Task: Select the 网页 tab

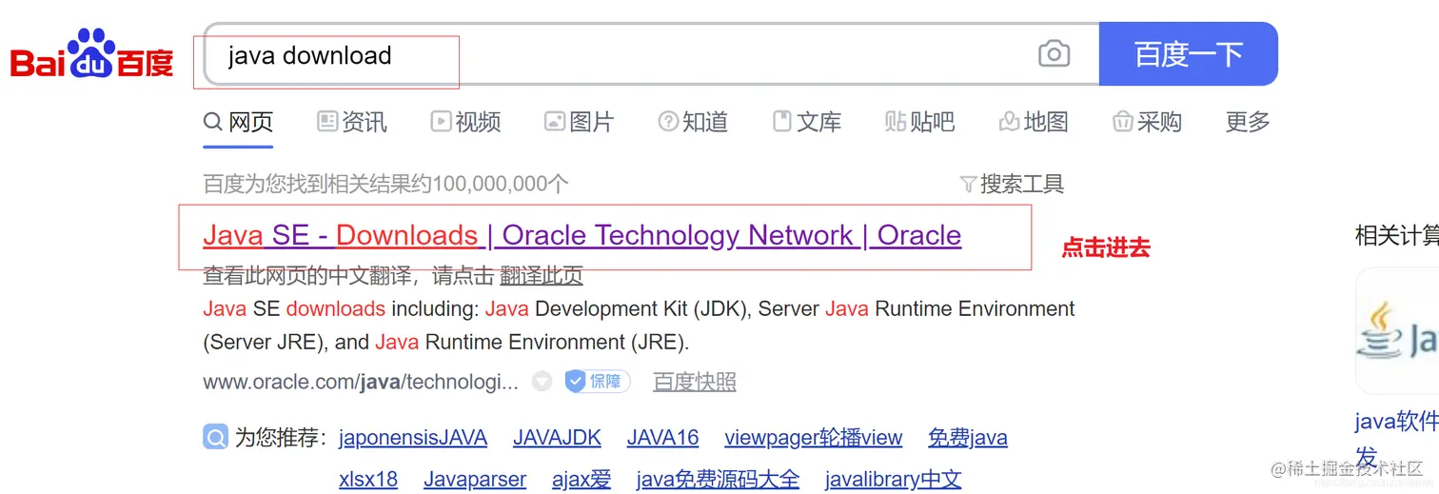Action: [239, 122]
